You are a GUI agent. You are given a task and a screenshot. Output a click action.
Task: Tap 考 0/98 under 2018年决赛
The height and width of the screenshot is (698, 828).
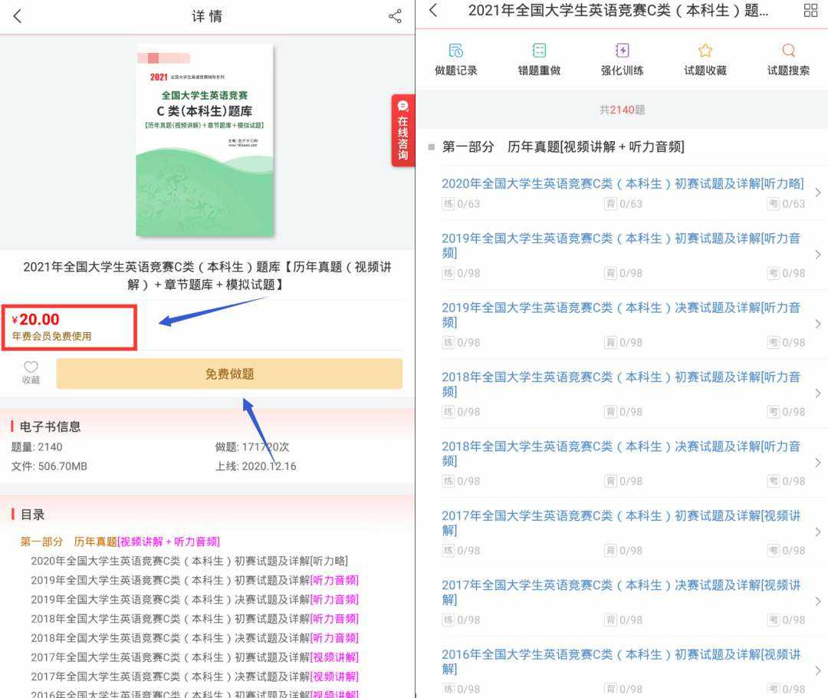pyautogui.click(x=786, y=481)
